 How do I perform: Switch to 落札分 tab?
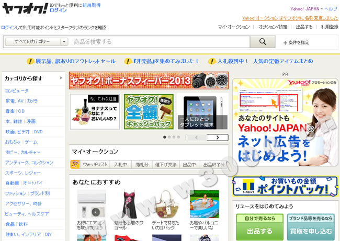[x=142, y=165]
